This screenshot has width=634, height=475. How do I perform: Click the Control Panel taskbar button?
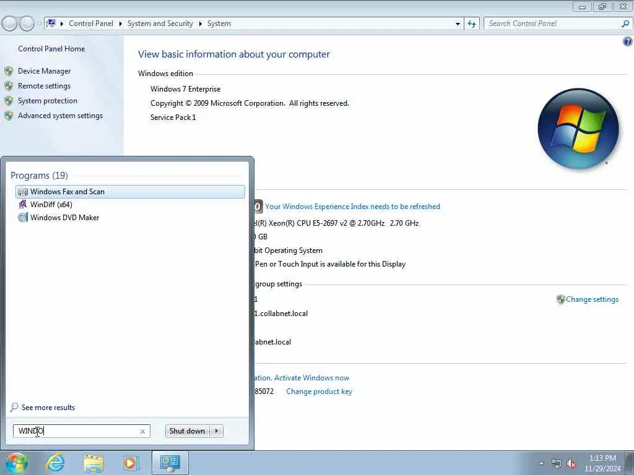[170, 463]
